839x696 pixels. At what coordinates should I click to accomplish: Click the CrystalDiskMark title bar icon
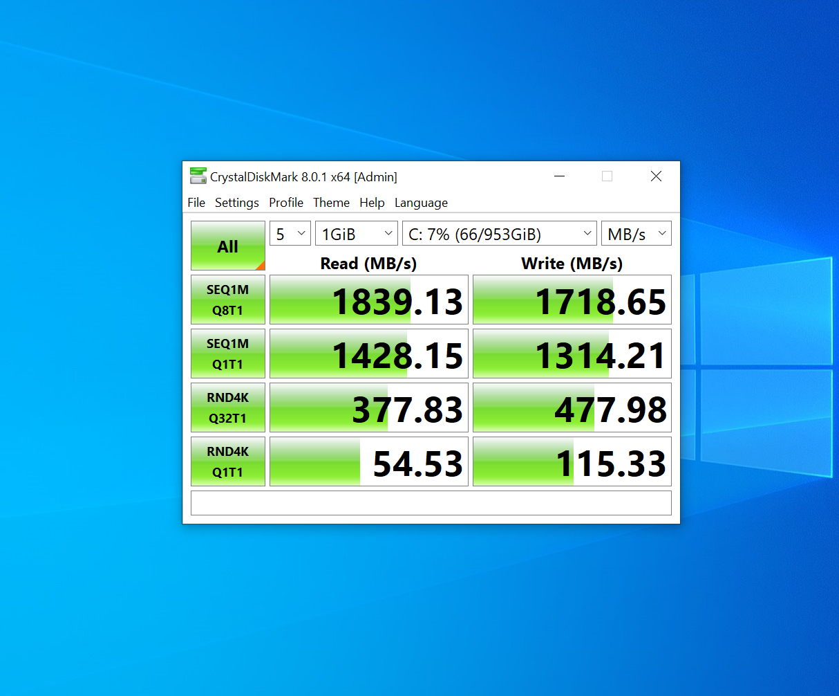click(x=198, y=176)
